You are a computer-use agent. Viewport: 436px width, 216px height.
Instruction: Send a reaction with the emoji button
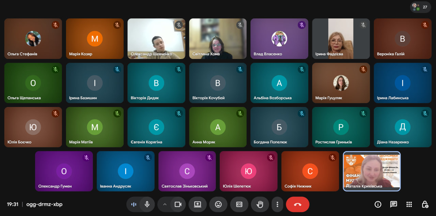click(x=218, y=204)
